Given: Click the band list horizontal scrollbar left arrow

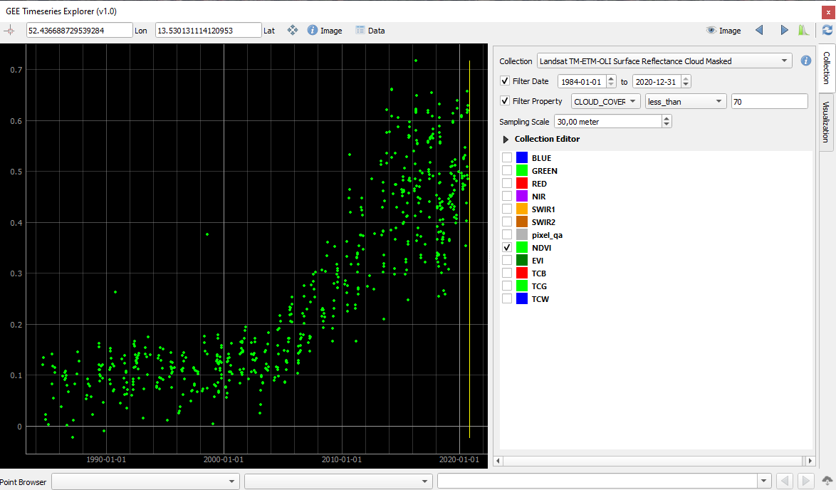Looking at the screenshot, I should tap(498, 461).
